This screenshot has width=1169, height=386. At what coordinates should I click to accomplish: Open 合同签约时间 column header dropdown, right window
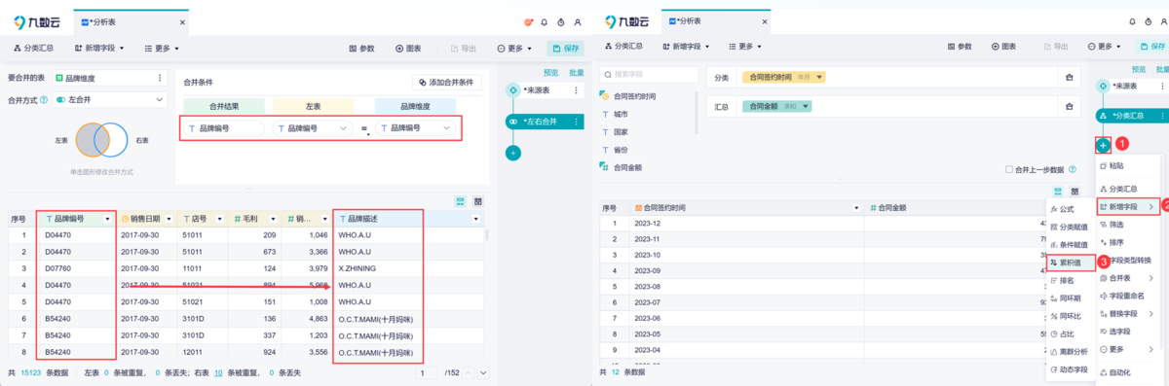click(x=855, y=208)
